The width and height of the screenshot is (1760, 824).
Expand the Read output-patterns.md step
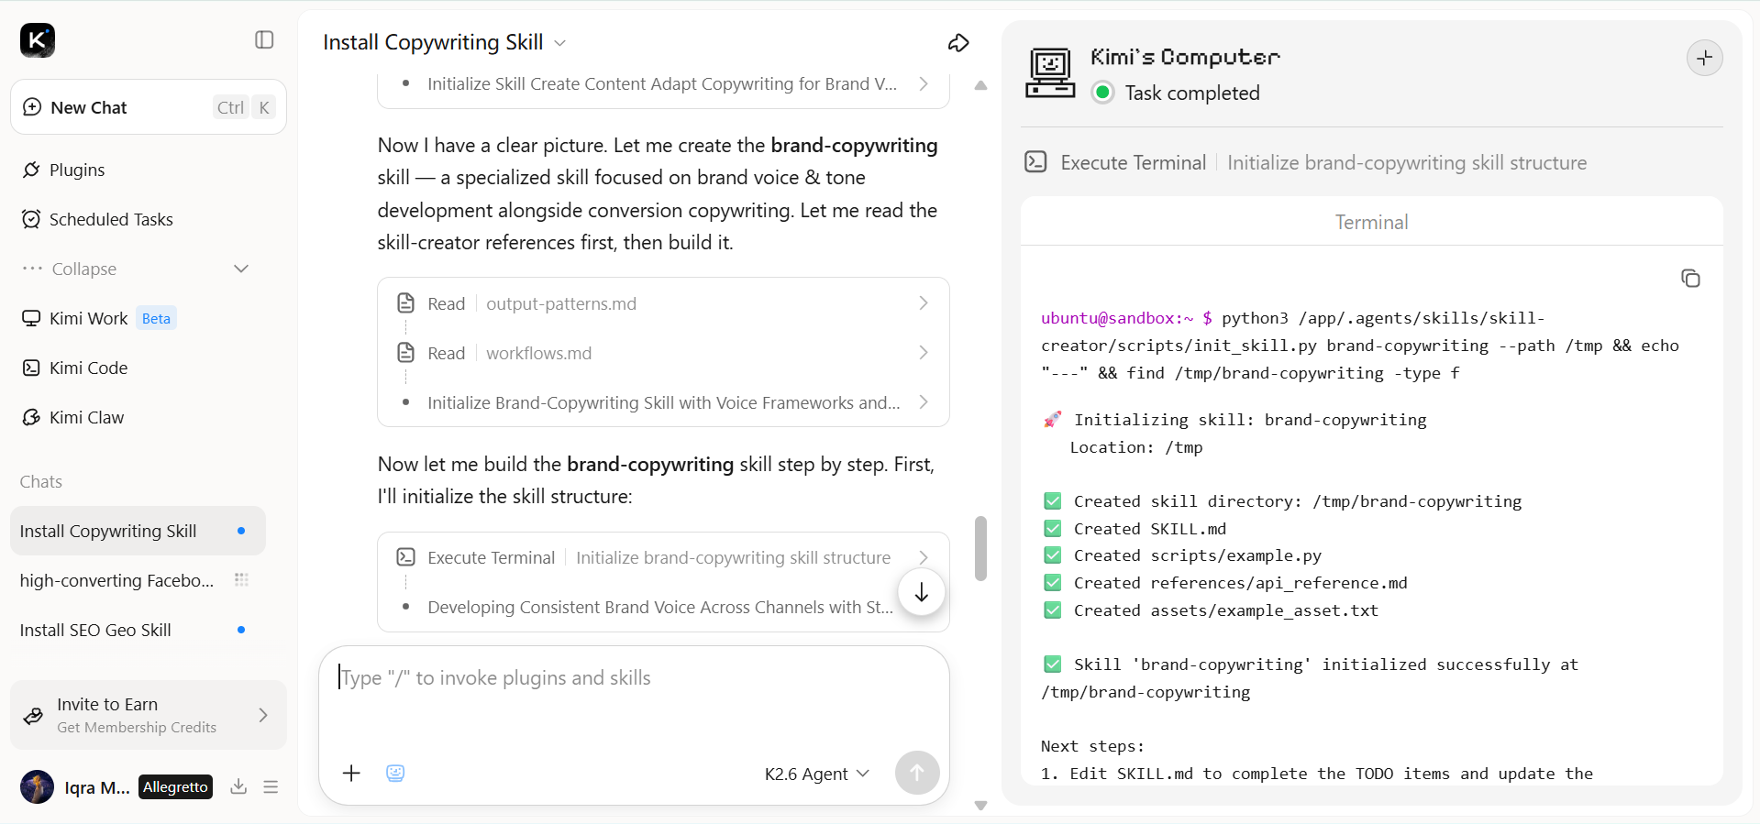663,303
